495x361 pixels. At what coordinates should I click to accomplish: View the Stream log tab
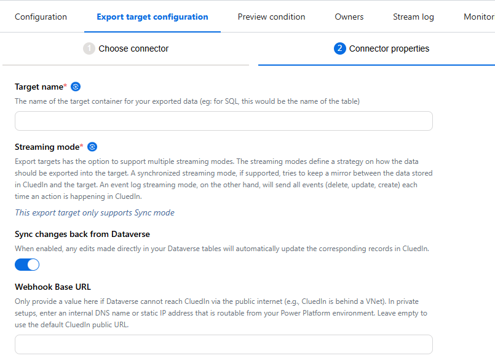click(x=413, y=17)
